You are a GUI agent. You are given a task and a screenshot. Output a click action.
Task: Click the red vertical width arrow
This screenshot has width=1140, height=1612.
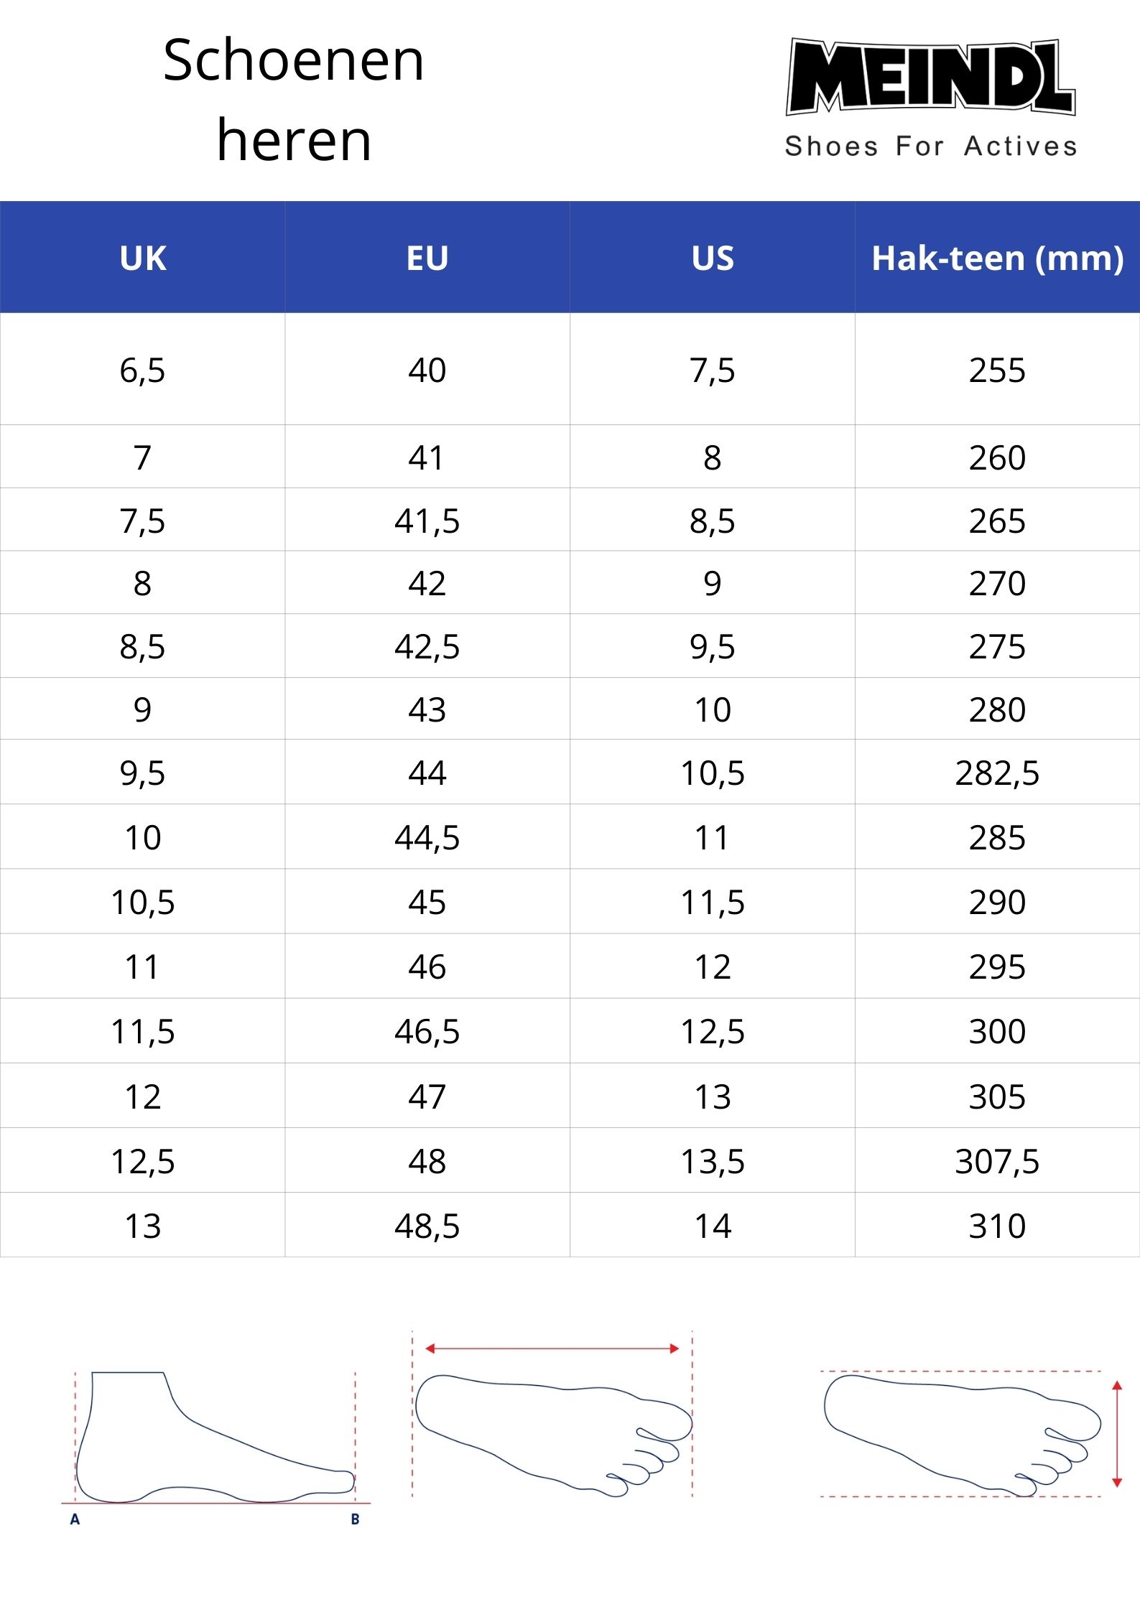click(x=1117, y=1433)
